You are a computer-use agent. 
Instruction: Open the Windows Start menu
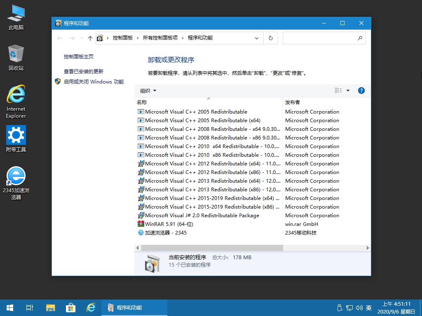coord(10,308)
